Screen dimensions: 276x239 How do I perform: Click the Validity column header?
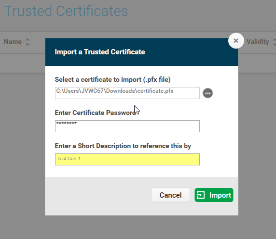tap(258, 42)
